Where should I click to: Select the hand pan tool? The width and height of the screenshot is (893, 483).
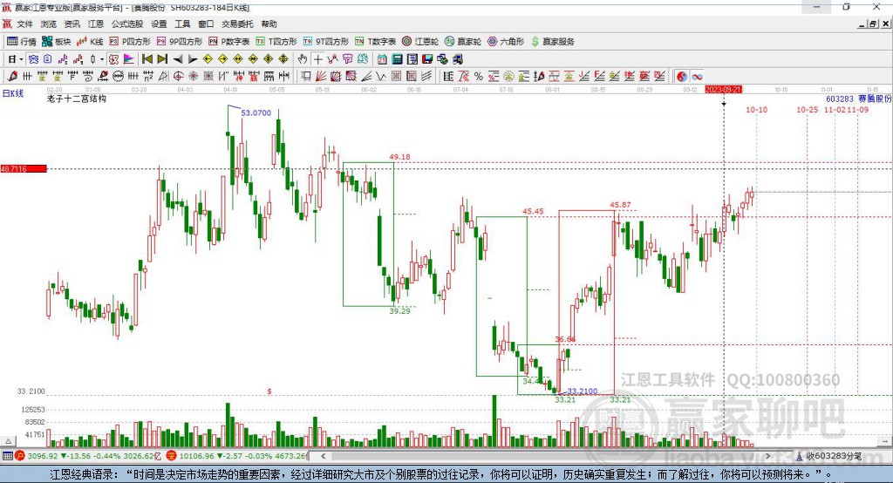tap(303, 59)
